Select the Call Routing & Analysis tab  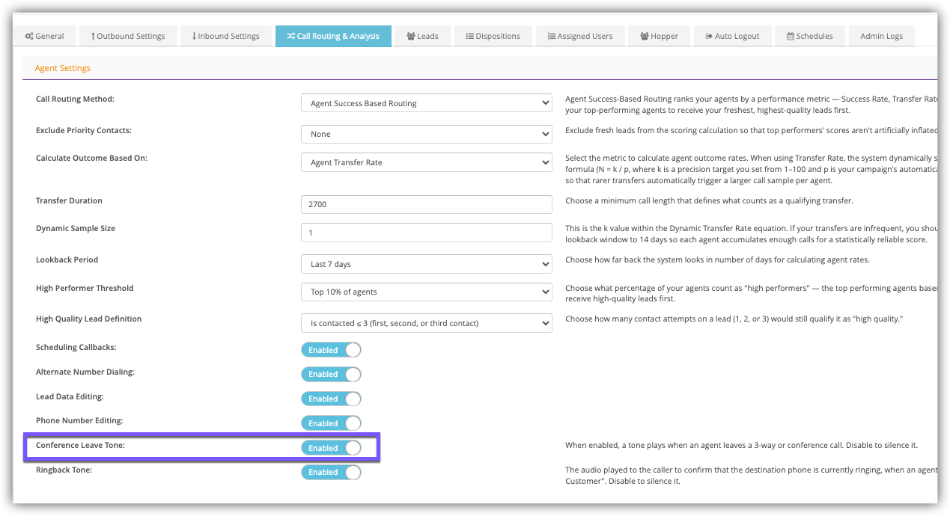pos(333,36)
